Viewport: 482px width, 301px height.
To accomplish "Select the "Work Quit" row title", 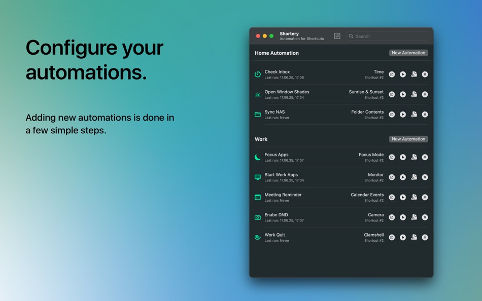I will point(274,235).
